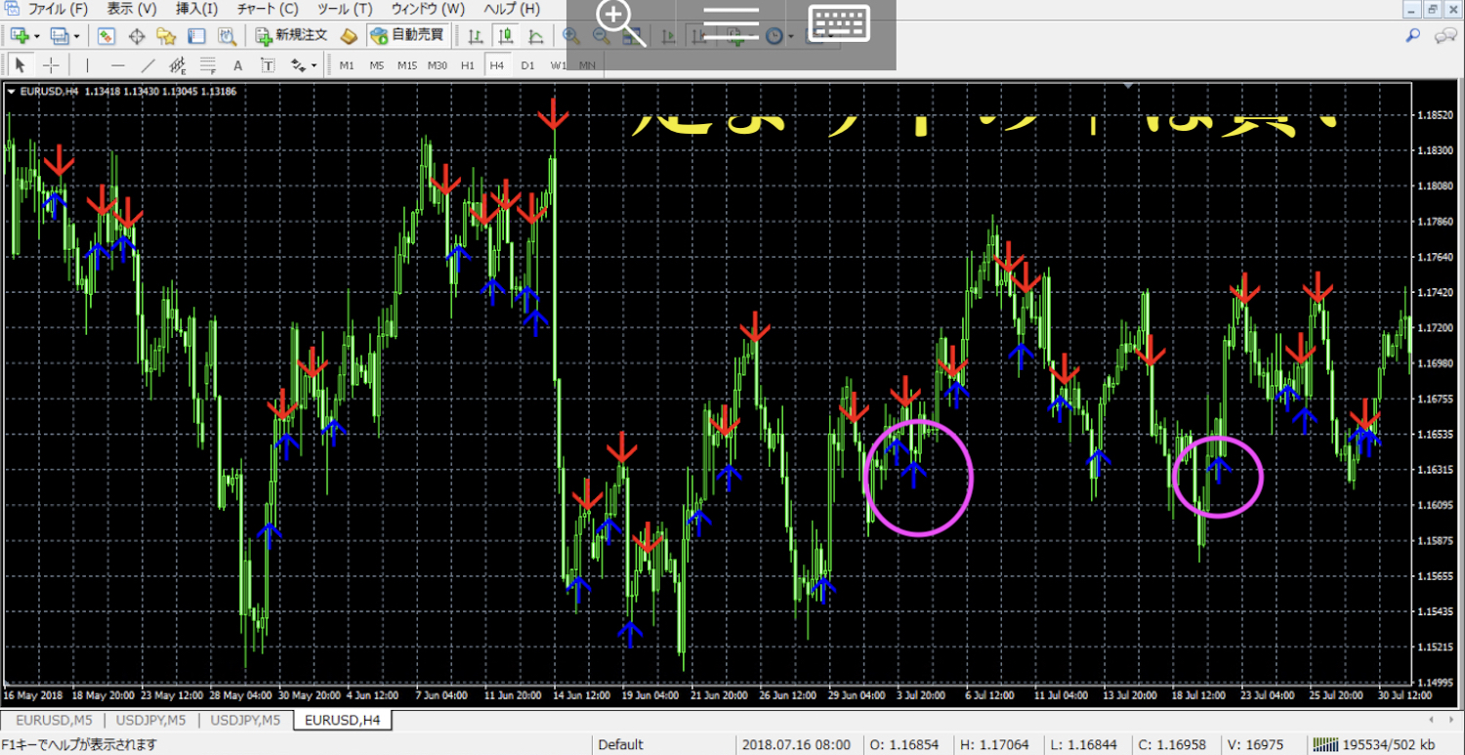Select the equidistant channel tool
This screenshot has height=755, width=1465.
pos(178,65)
